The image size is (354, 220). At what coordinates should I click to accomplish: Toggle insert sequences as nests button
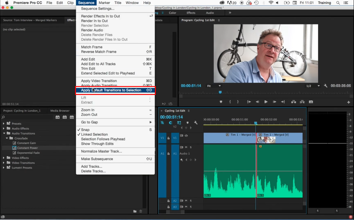(162, 123)
